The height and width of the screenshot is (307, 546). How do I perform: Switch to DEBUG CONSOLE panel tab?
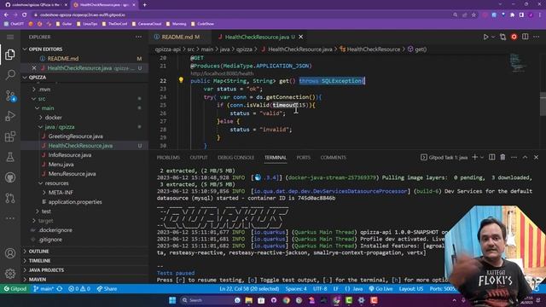click(235, 157)
